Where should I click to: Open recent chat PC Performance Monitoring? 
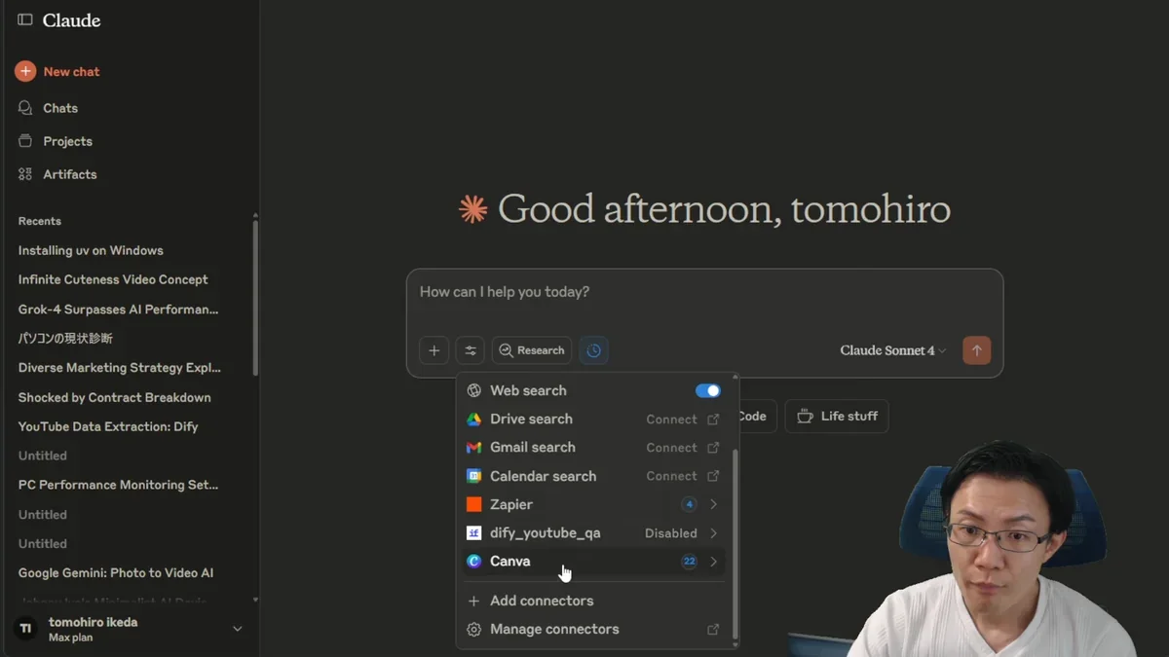[x=118, y=485]
